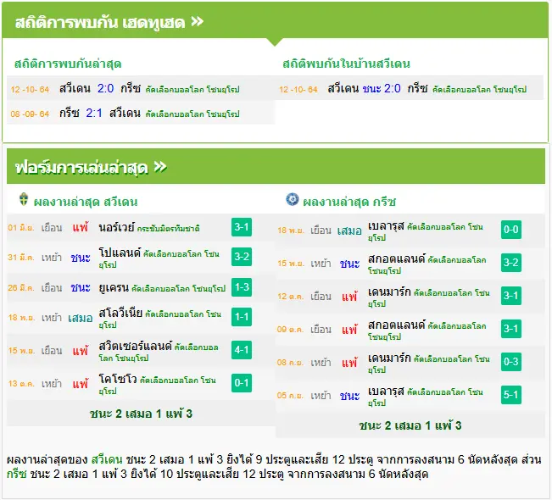Screen dimensions: 552x500
Task: Select the 3-1 score badge for นอร์เวย์
Action: tap(242, 227)
